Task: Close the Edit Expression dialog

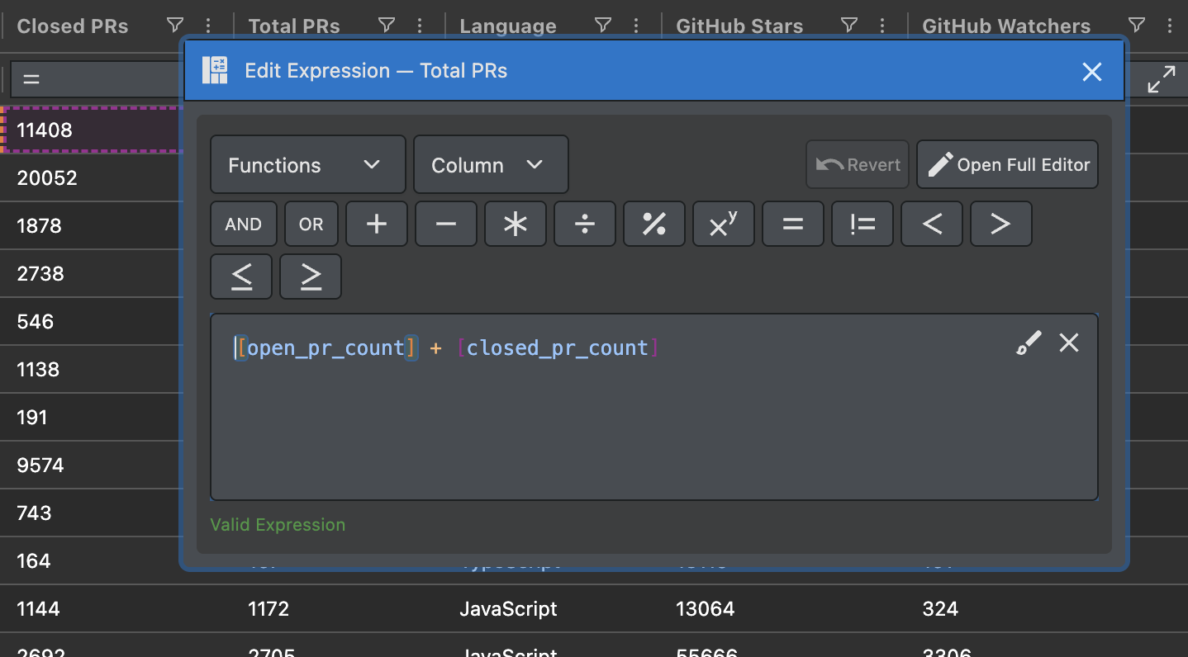Action: point(1092,72)
